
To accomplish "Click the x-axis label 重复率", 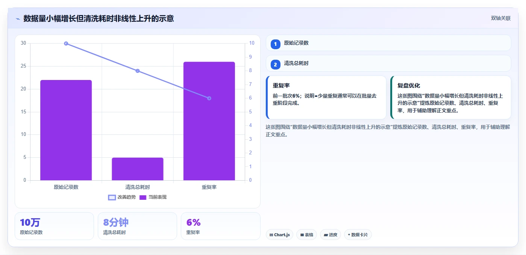I will [x=209, y=187].
